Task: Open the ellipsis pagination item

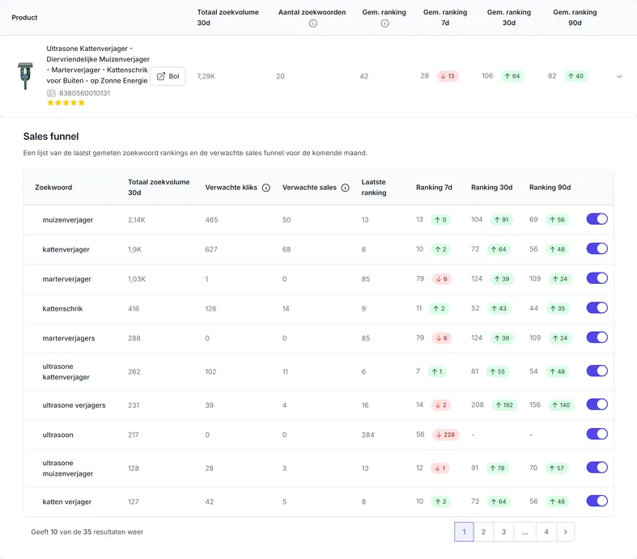Action: point(524,531)
